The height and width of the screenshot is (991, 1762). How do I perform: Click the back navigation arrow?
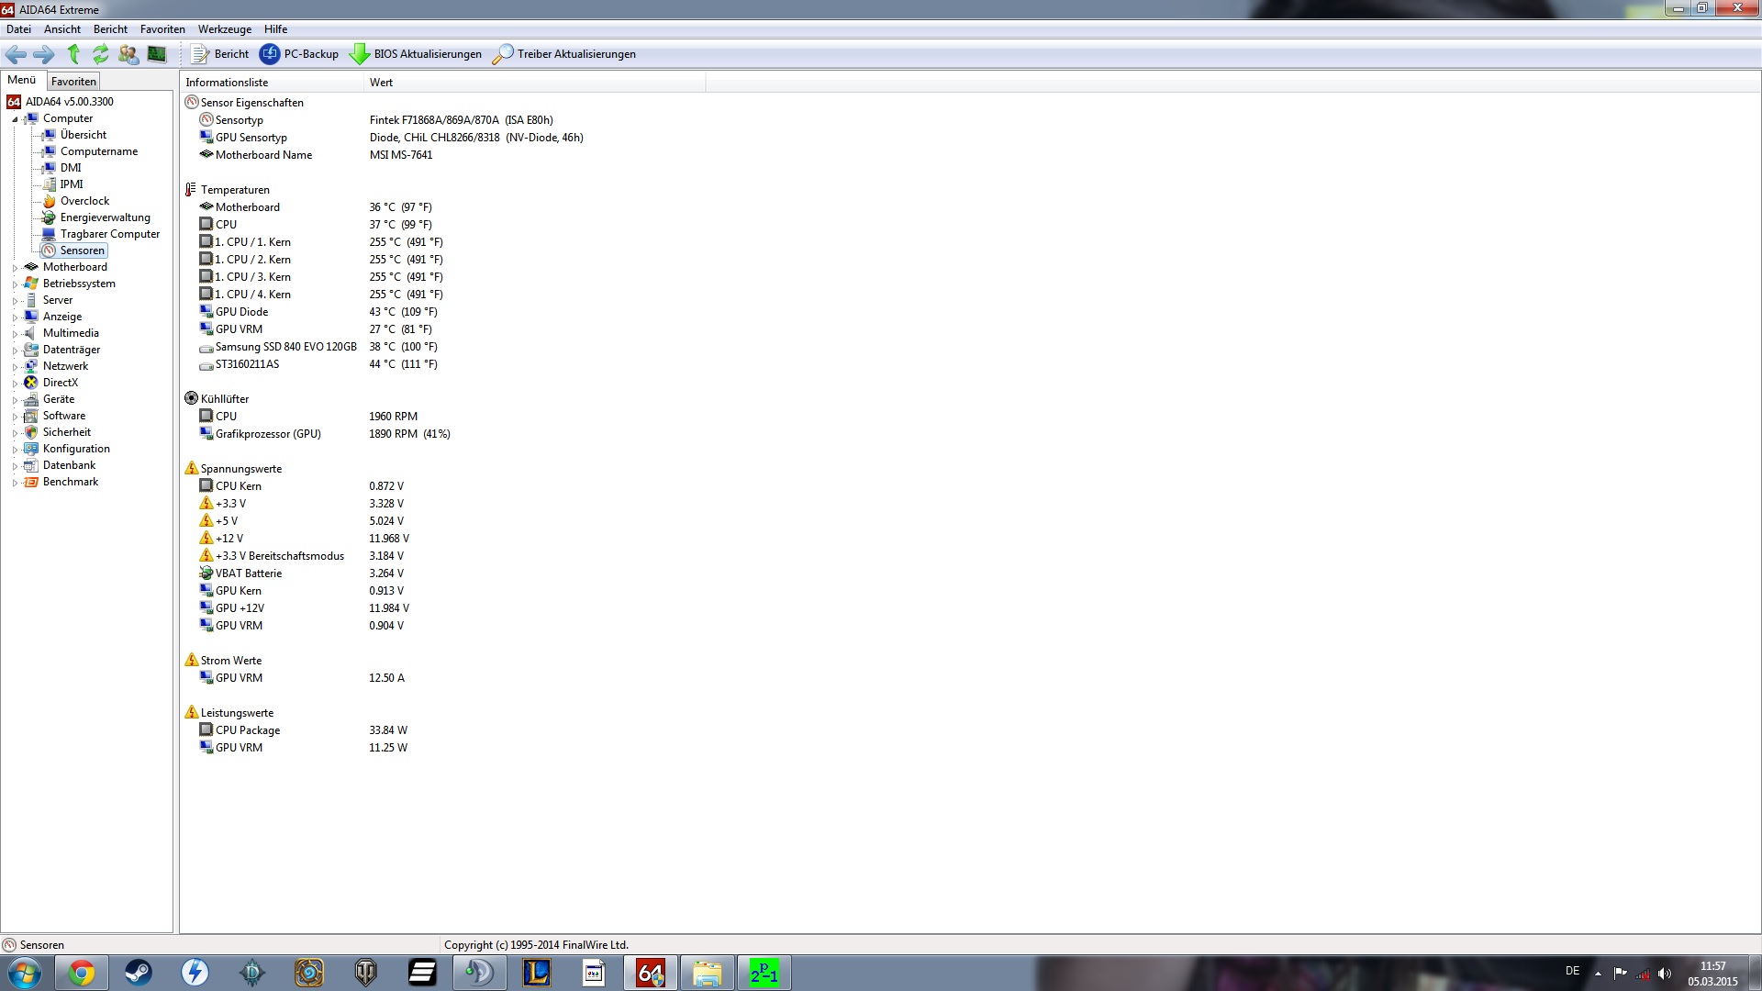click(16, 54)
